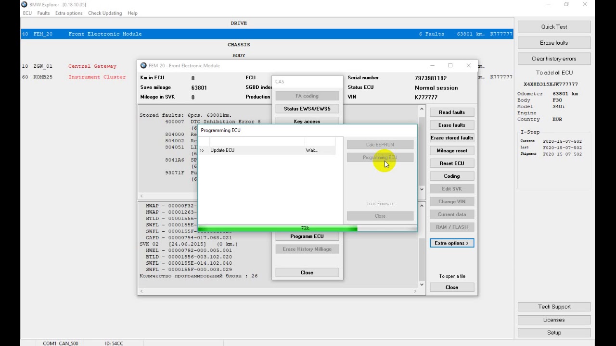Open Tech Support
The width and height of the screenshot is (616, 346).
554,307
